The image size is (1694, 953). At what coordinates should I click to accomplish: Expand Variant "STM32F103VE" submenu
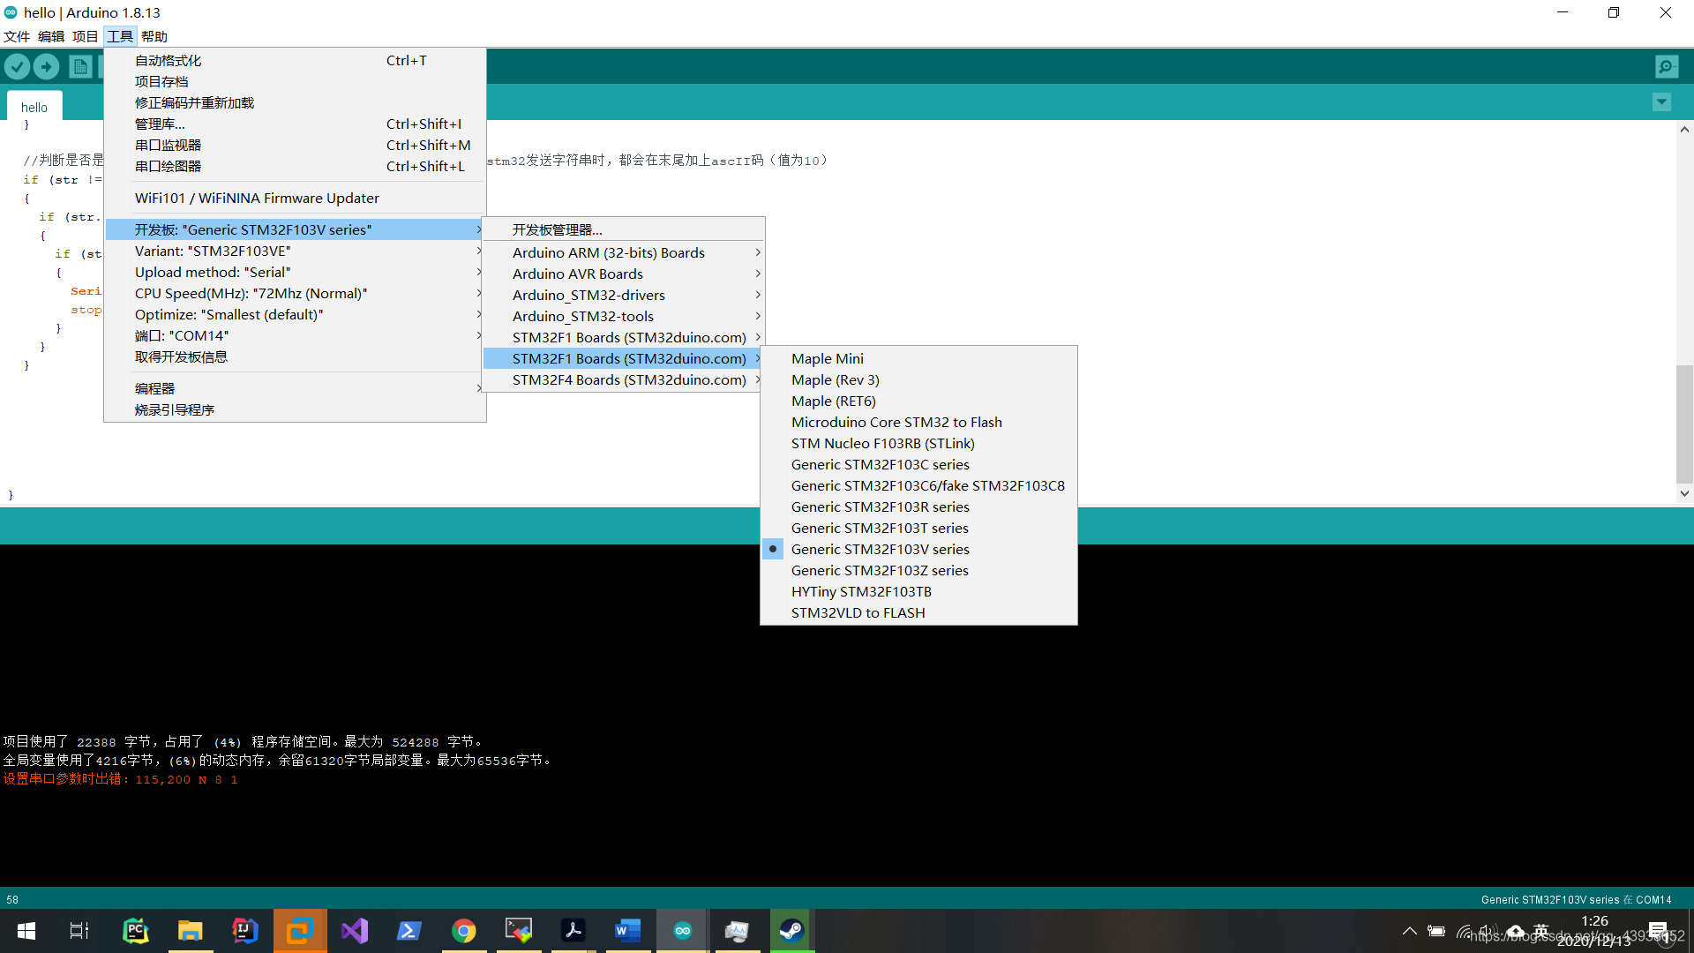coord(295,251)
